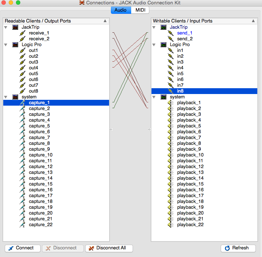Click the plug icon next to in1

(171, 50)
